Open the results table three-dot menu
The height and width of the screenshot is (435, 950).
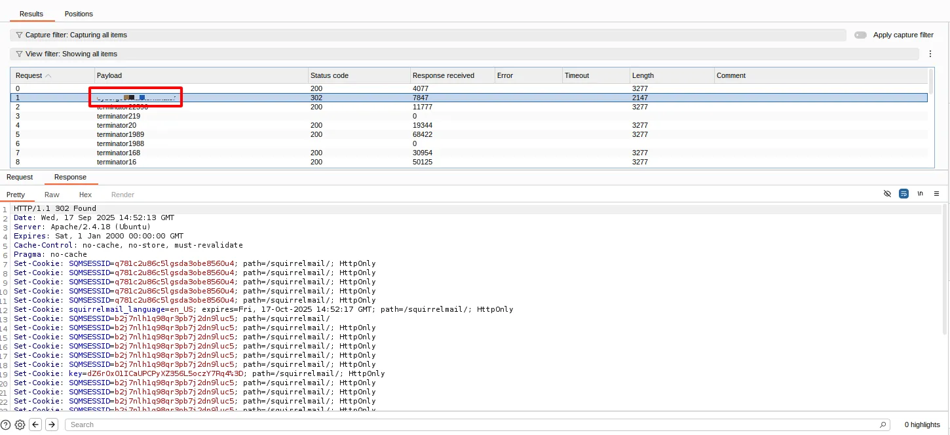tap(930, 54)
